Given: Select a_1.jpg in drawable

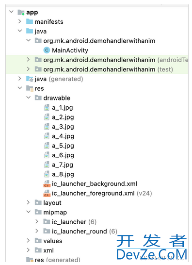Looking at the screenshot, I should [x=63, y=107].
